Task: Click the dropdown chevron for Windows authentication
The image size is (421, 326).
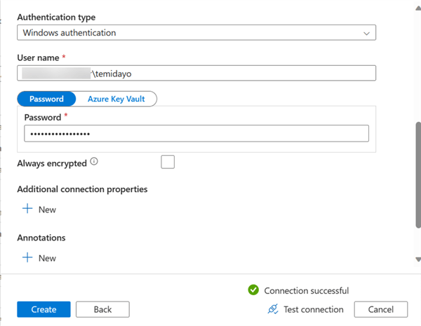Action: 366,34
